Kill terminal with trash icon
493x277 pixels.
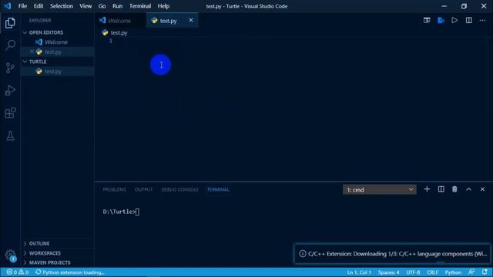[454, 189]
